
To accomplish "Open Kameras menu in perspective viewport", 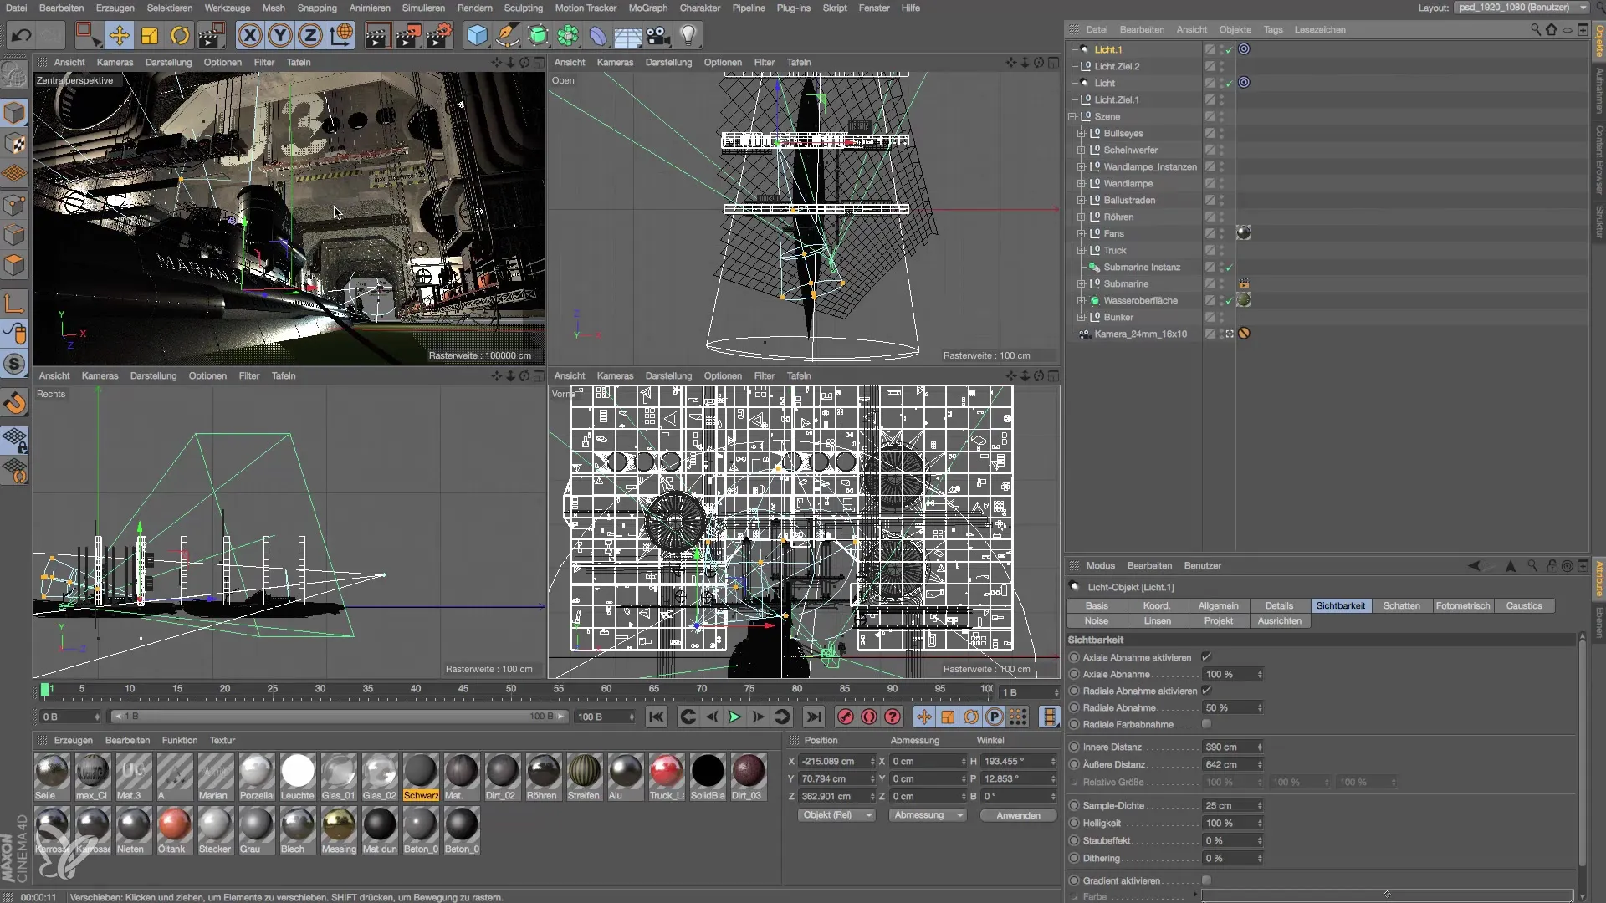I will (x=115, y=62).
